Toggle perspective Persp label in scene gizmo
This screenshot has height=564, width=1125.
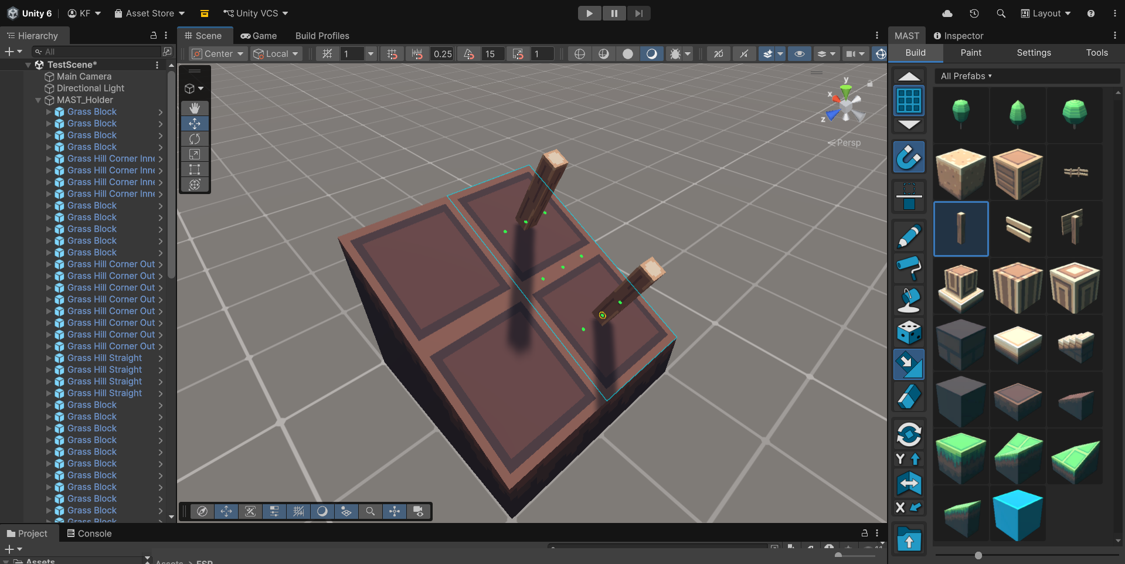click(844, 142)
